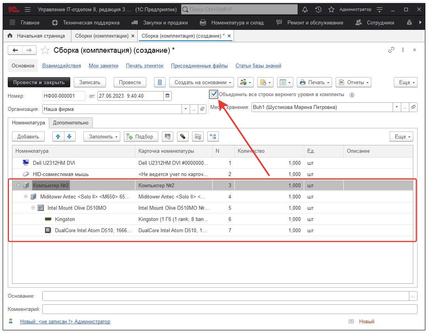Collapse the Компьютер №2 tree row
The height and width of the screenshot is (333, 428).
click(x=18, y=185)
